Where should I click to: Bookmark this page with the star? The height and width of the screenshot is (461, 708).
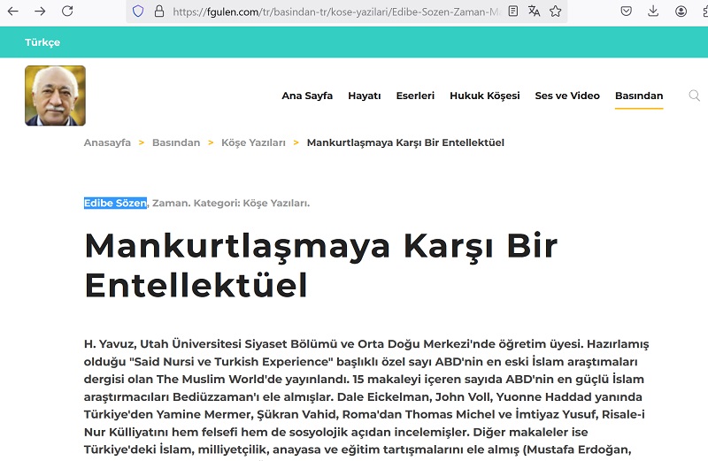click(x=556, y=12)
